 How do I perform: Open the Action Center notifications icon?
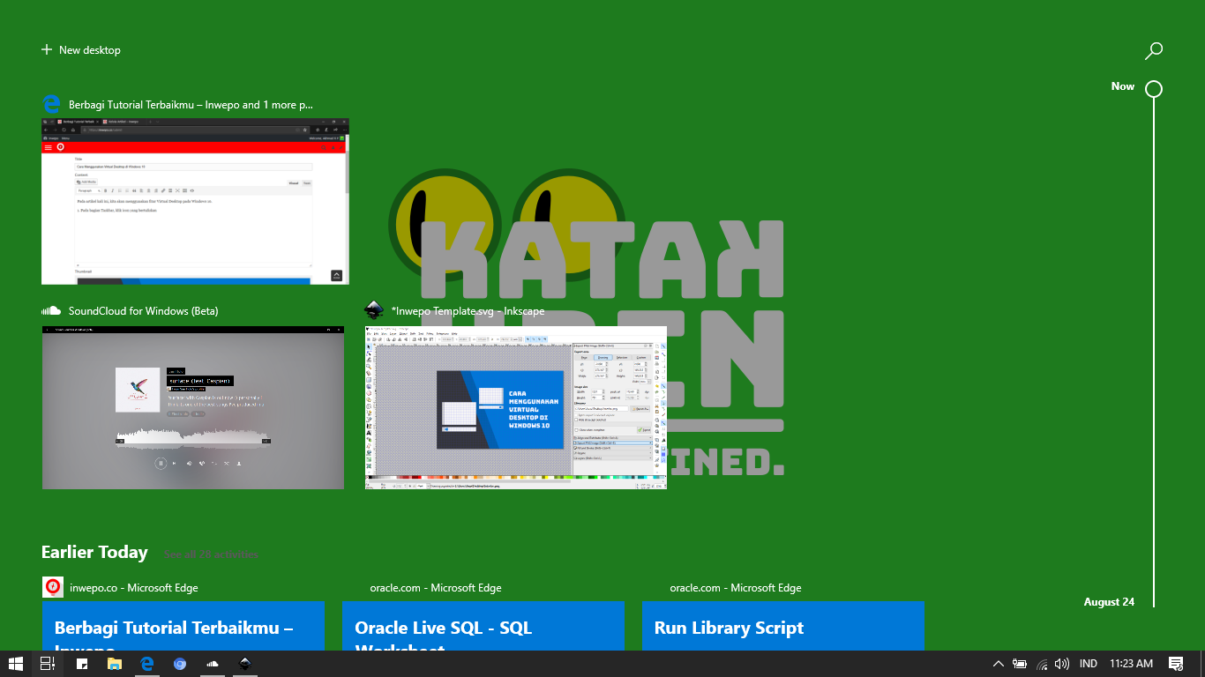click(1176, 664)
